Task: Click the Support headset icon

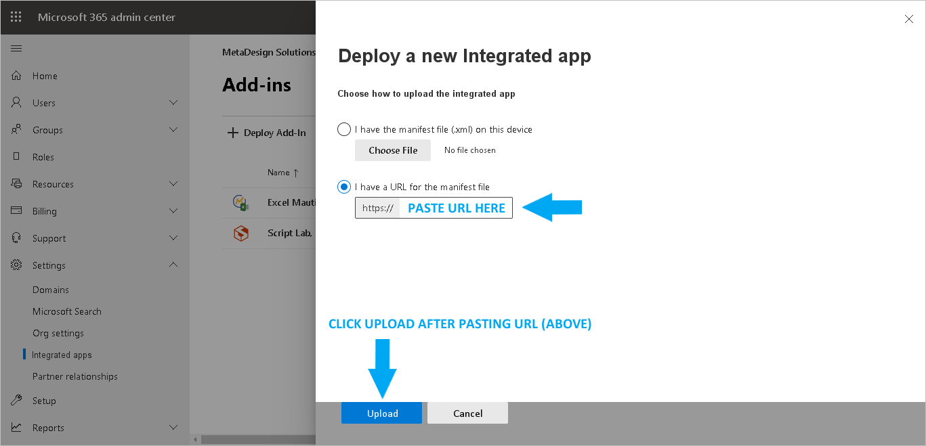Action: point(16,238)
